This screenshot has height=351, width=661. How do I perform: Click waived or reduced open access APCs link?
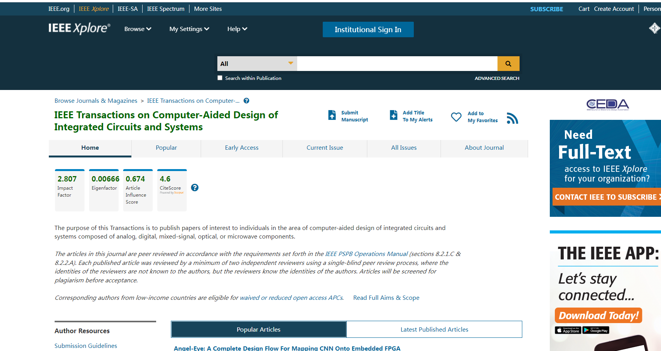coord(291,298)
